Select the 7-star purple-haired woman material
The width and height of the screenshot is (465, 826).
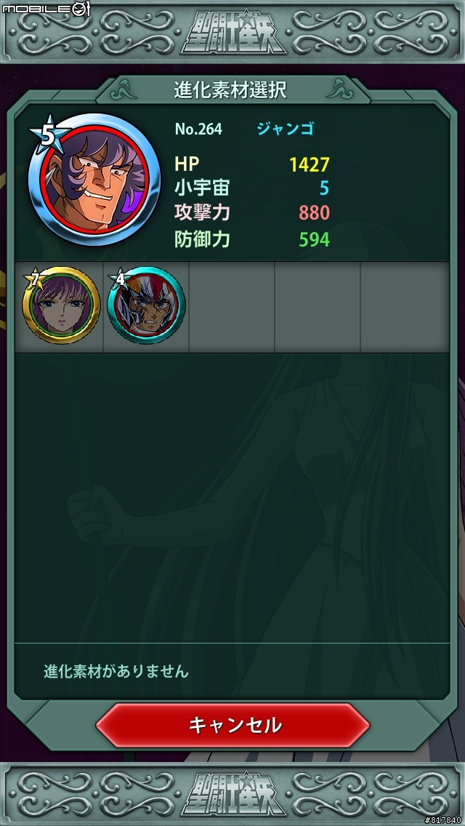(61, 305)
